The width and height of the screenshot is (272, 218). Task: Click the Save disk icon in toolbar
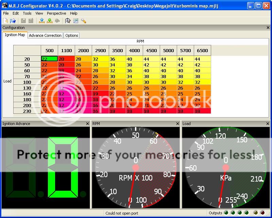click(x=24, y=21)
